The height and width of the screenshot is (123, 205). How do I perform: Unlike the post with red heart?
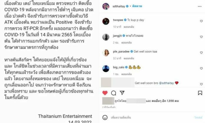[x=105, y=93]
